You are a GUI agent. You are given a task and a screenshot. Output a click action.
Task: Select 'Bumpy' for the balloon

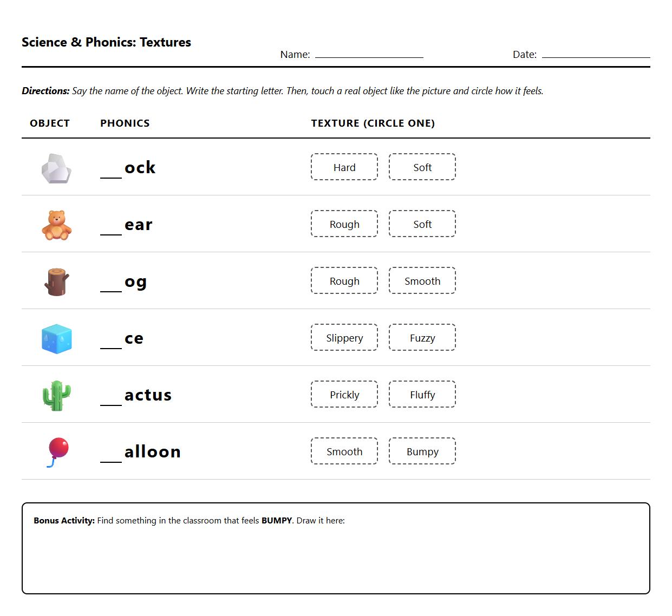(422, 451)
